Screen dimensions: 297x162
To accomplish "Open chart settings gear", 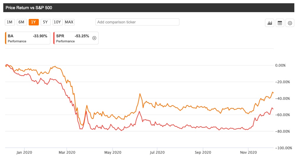I will (x=290, y=23).
